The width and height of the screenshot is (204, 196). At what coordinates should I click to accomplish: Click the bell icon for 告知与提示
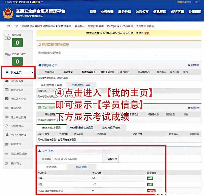coord(7,126)
